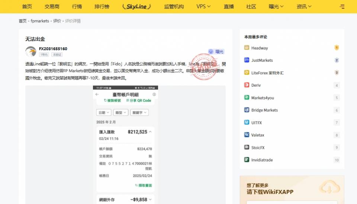
Task: Click the JustMarkets logo icon
Action: (247, 60)
